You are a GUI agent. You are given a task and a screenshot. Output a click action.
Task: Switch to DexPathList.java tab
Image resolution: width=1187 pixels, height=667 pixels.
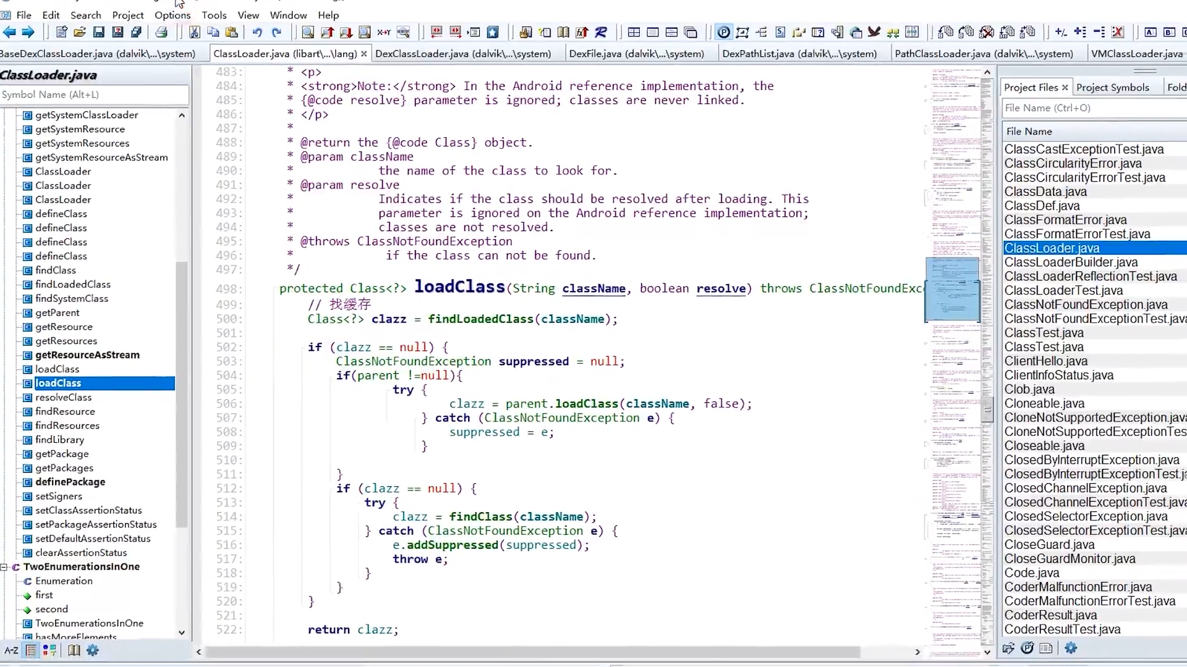click(x=799, y=54)
